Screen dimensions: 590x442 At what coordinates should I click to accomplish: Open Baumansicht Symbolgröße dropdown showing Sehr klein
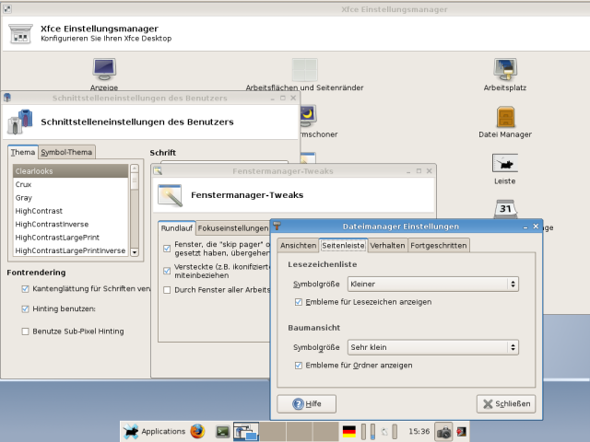tap(432, 347)
